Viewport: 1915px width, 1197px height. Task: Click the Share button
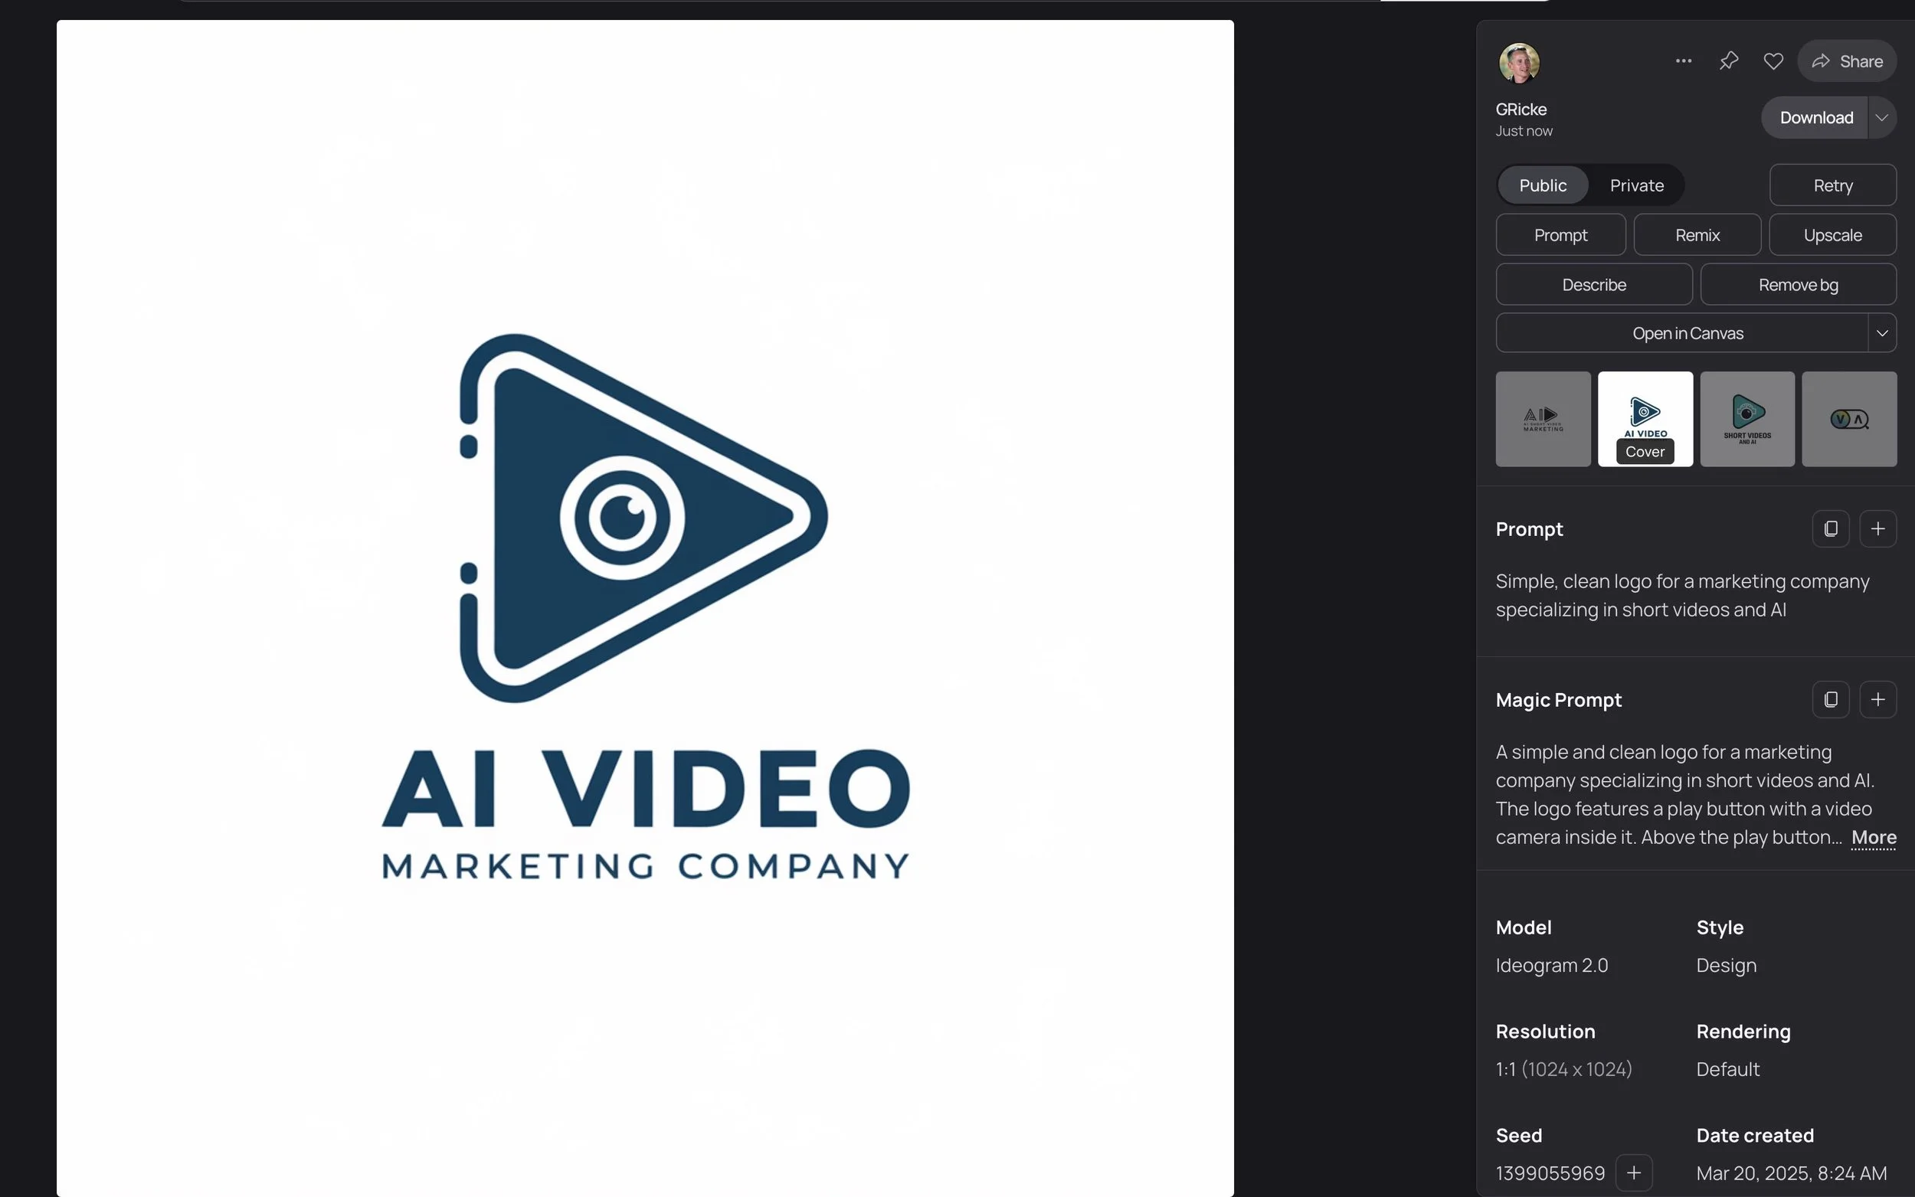pos(1846,61)
